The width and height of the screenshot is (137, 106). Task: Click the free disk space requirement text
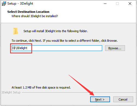point(41,87)
